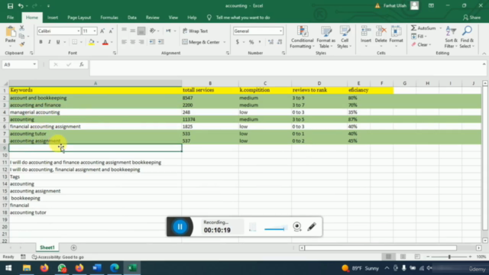This screenshot has width=489, height=275.
Task: Decrease font size with smaller A icon
Action: point(111,31)
